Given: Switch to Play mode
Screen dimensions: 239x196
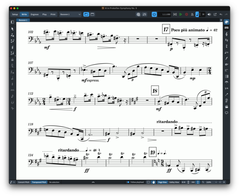Looking at the screenshot, I should pos(45,14).
